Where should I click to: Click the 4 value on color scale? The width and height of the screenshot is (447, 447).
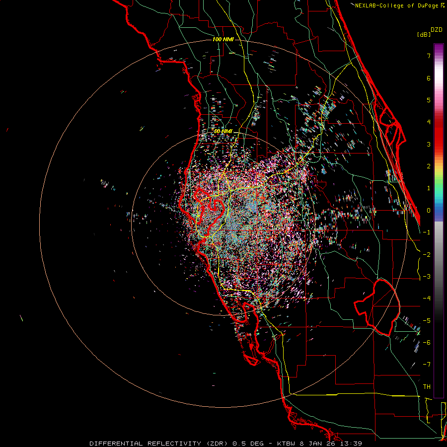tap(429, 122)
